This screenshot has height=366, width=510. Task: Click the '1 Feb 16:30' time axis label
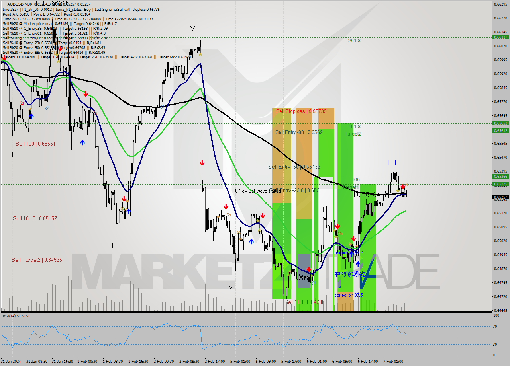coord(138,362)
